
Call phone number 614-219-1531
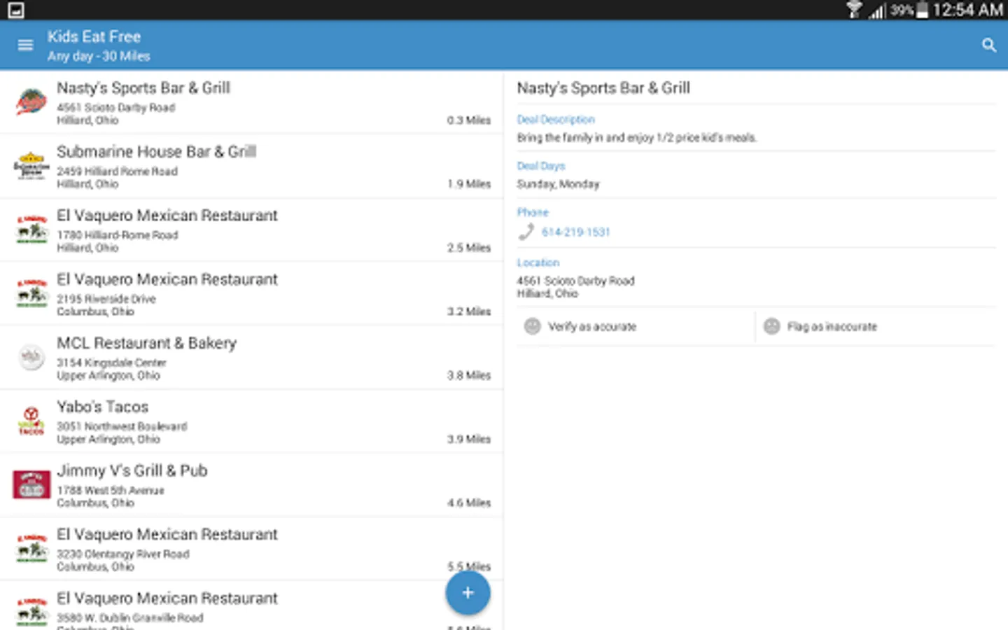[x=575, y=232]
